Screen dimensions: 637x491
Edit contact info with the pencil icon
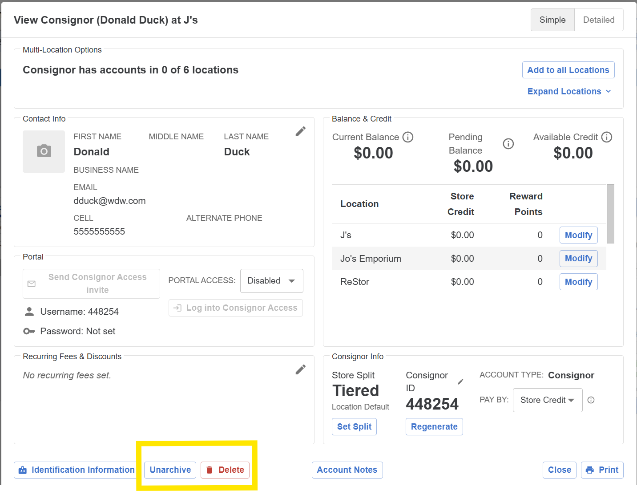click(301, 131)
